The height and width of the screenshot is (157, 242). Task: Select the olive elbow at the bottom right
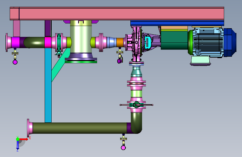(136, 123)
